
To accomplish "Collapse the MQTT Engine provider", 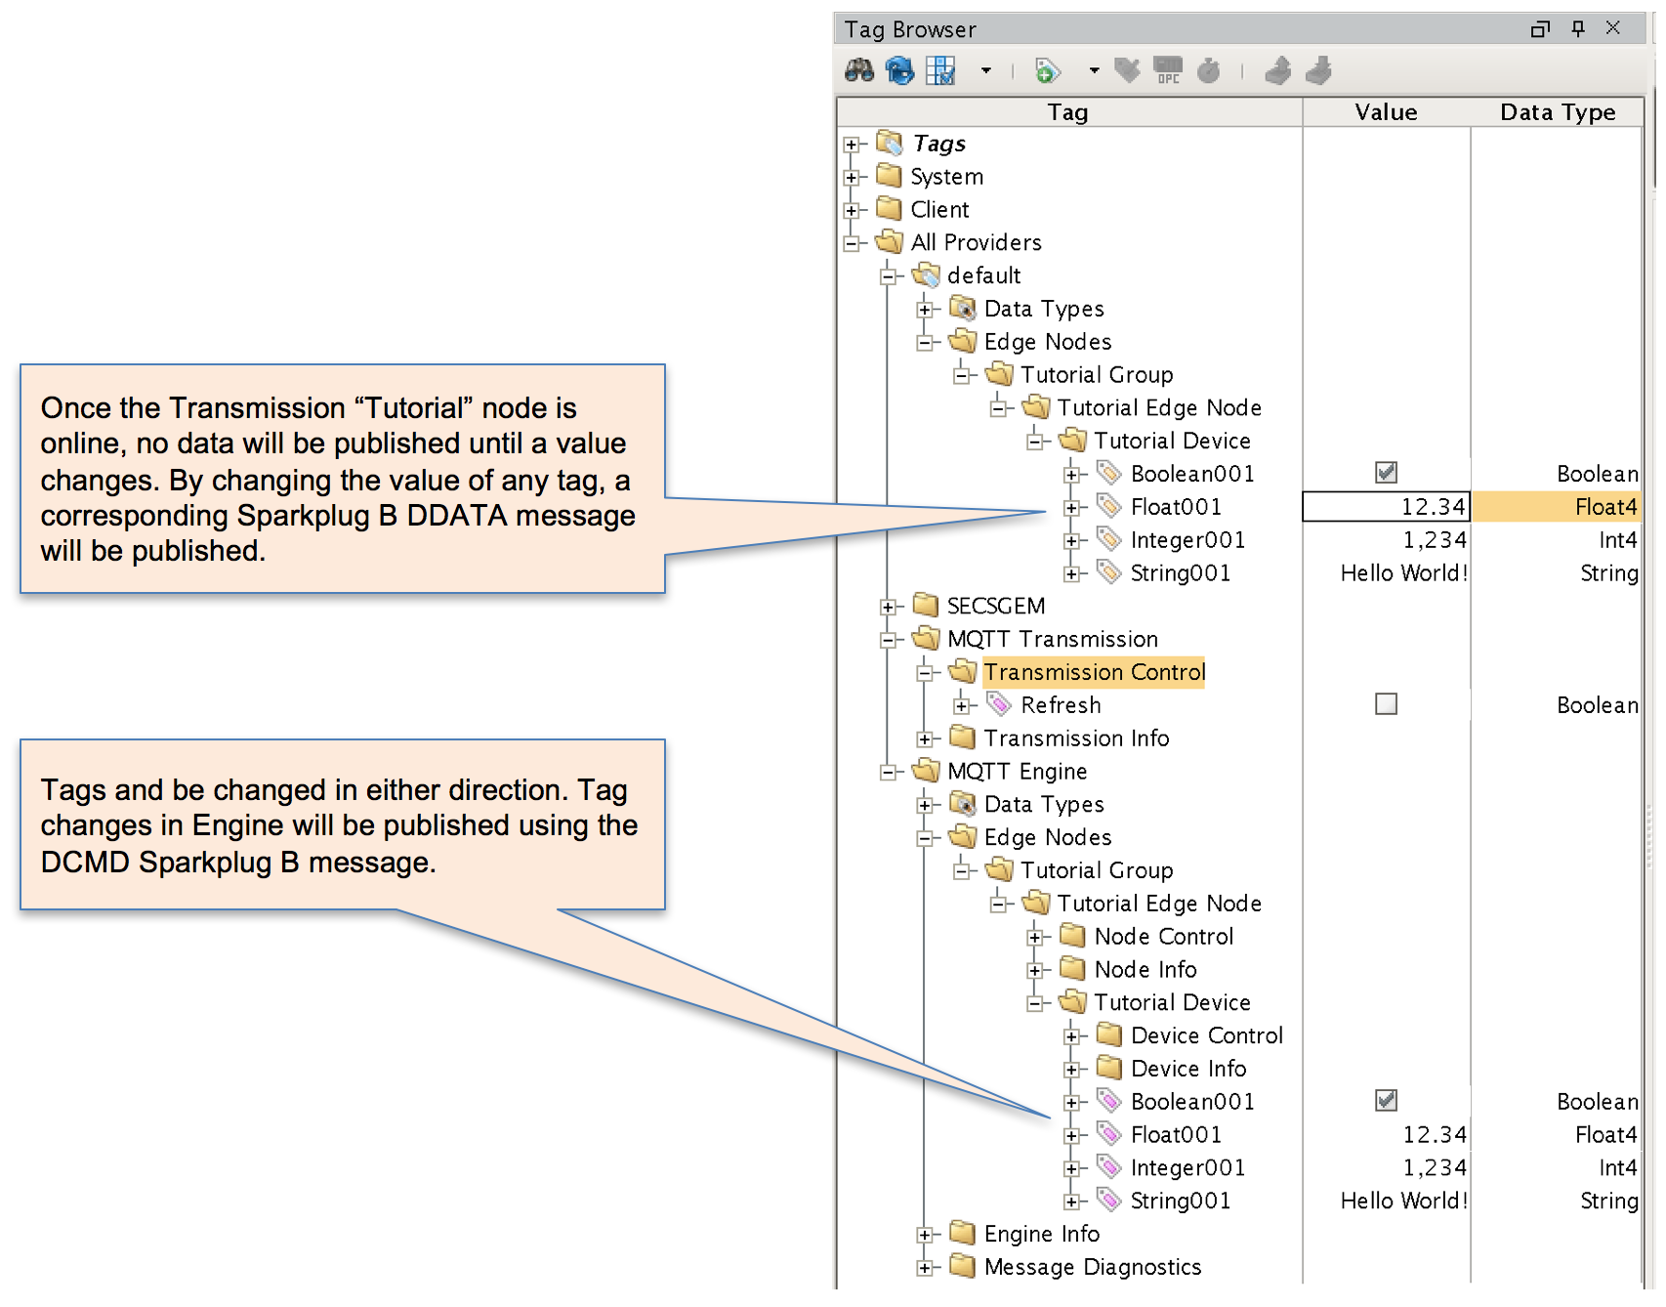I will point(889,773).
